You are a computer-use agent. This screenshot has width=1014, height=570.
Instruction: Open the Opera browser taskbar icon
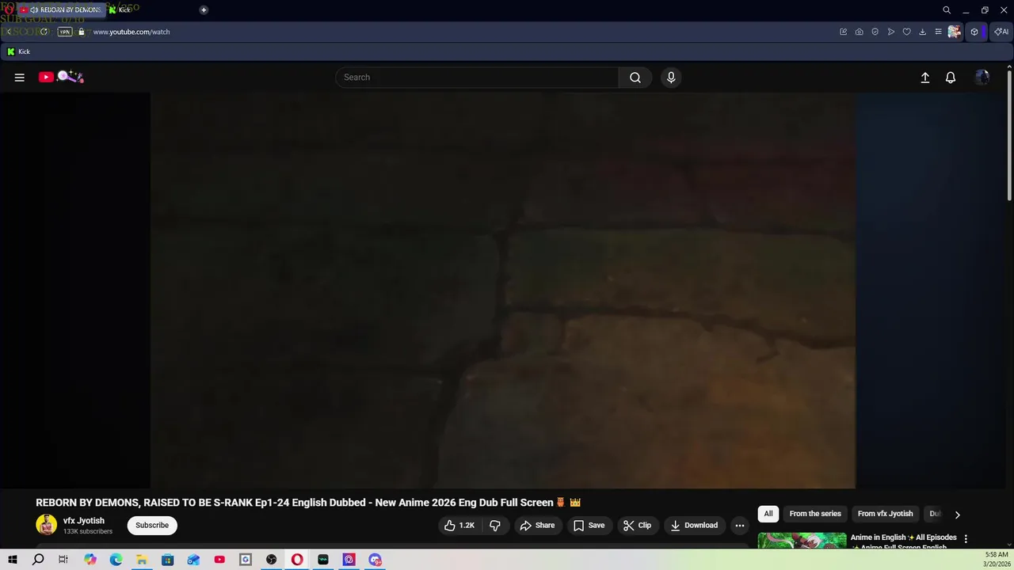297,560
